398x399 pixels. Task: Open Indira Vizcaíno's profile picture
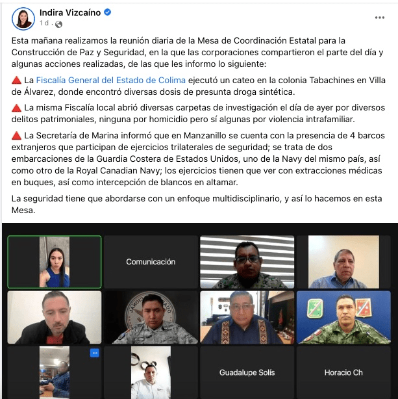[x=23, y=19]
